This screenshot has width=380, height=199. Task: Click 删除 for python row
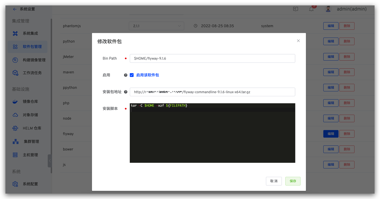tap(347, 41)
